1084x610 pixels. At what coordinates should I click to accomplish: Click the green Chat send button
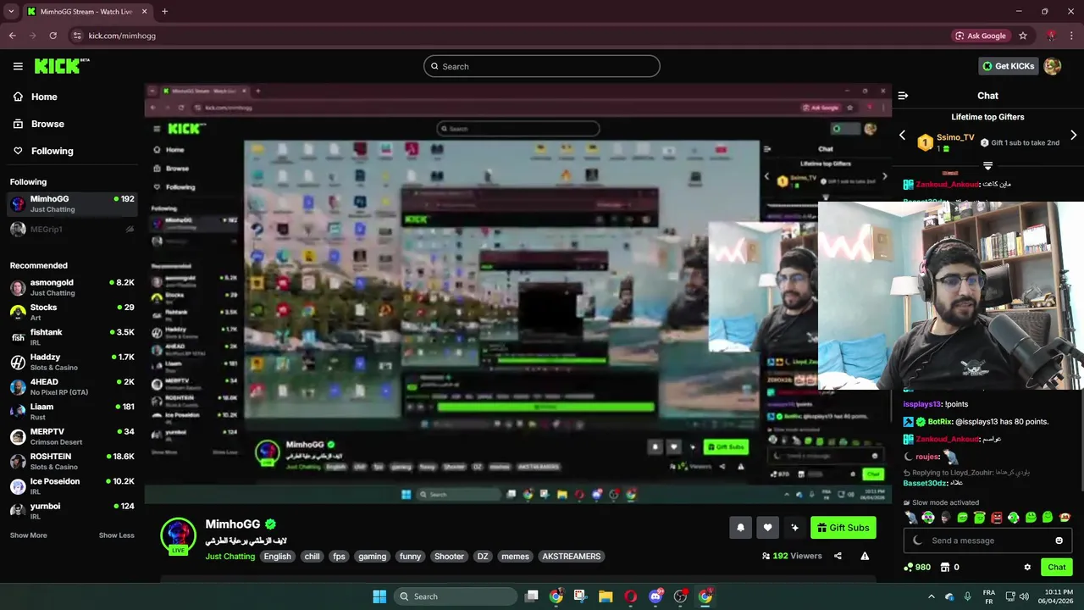pos(1057,568)
